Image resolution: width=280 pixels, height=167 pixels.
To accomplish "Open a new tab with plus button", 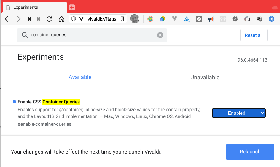I will pos(72,7).
